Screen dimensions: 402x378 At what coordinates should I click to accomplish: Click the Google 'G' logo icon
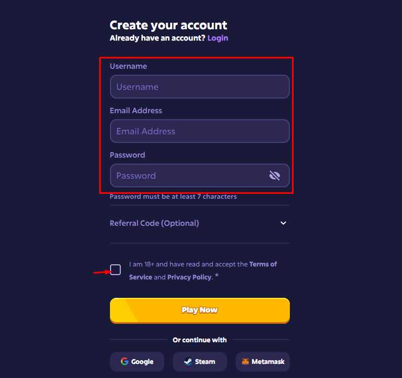(x=125, y=362)
